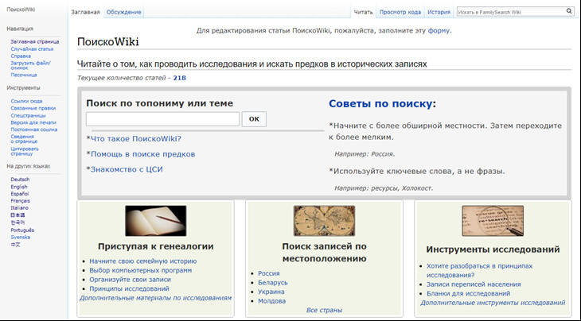Open the magnifying glass research thumbnail image
This screenshot has width=581, height=321.
(493, 221)
